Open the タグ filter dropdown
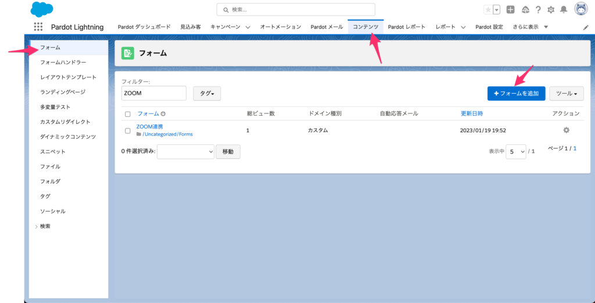The height and width of the screenshot is (303, 595). pyautogui.click(x=207, y=94)
